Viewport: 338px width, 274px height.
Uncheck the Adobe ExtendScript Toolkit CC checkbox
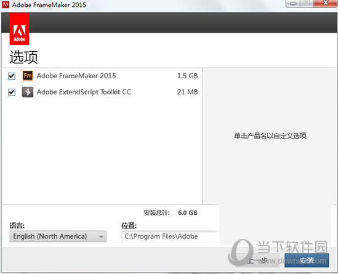(12, 92)
